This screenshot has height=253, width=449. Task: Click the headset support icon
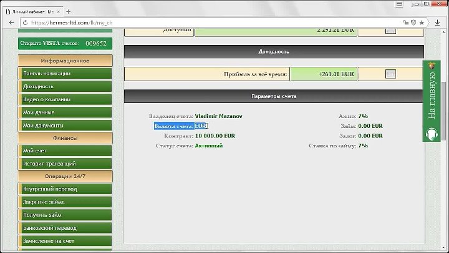click(x=431, y=133)
